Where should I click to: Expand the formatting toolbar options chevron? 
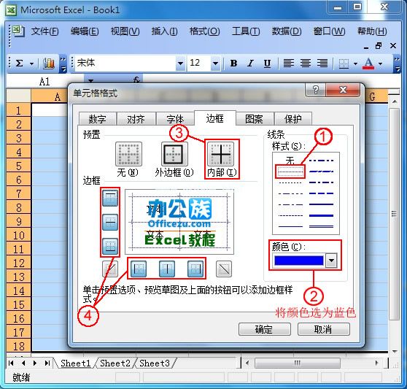pyautogui.click(x=397, y=63)
